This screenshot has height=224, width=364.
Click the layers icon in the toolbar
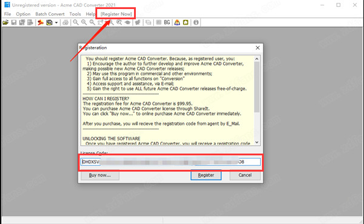click(148, 22)
